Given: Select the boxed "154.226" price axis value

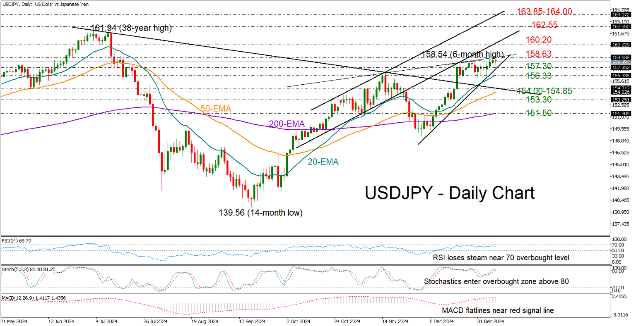Looking at the screenshot, I should [x=620, y=93].
